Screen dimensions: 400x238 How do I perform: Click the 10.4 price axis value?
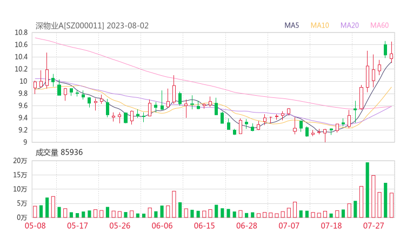21,57
